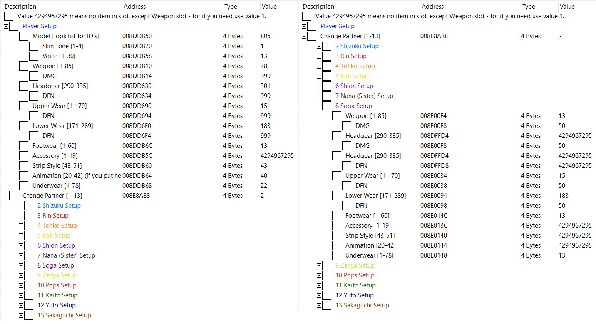The height and width of the screenshot is (324, 596).
Task: Toggle the Voice [1-30] entry checkbox
Action: coord(34,56)
